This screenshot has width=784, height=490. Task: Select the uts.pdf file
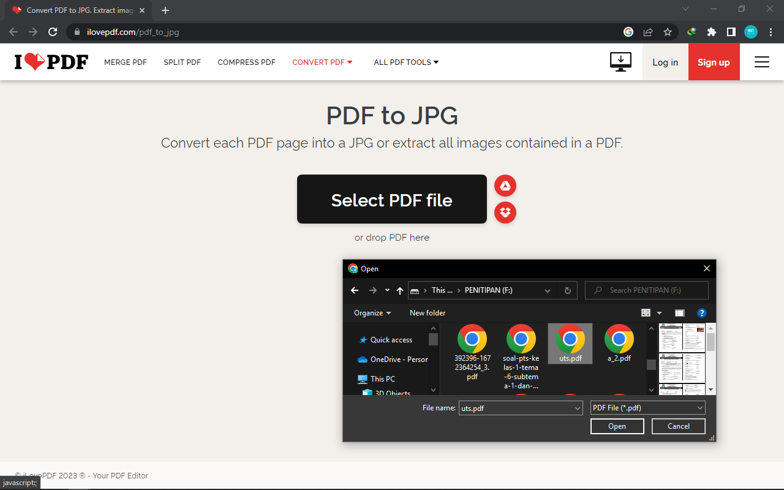[570, 344]
